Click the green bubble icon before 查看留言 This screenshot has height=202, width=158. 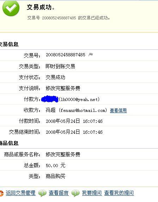point(42,193)
